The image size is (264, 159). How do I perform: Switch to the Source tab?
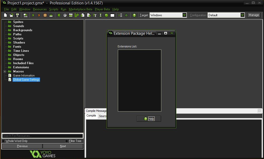click(x=103, y=116)
